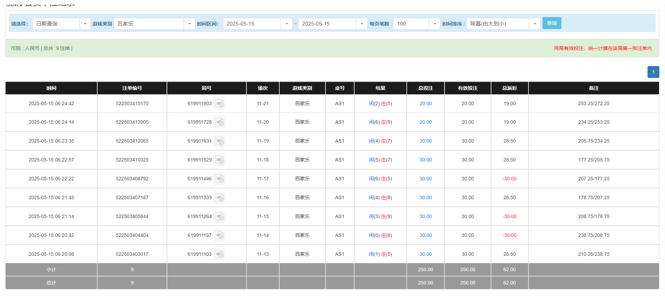This screenshot has width=665, height=296.
Task: Click replay icon for round 619911264
Action: (219, 217)
